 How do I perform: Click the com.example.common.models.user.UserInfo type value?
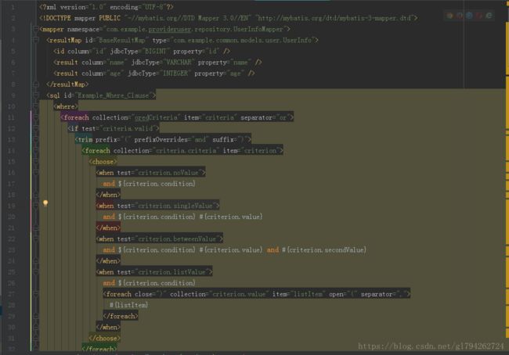point(243,40)
